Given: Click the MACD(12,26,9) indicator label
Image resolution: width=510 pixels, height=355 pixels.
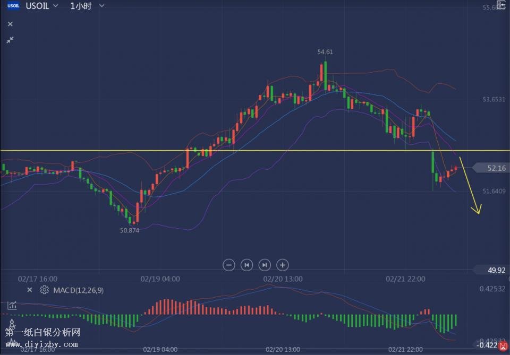Looking at the screenshot, I should click(79, 290).
